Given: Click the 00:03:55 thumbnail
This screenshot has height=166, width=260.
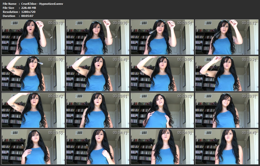Looking at the screenshot, I should 33,147.
